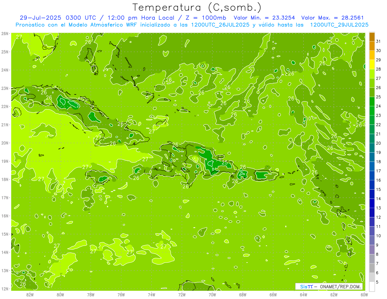This screenshot has width=387, height=299.
Task: Click the colorbar swatch between 24 and 25
Action: [372, 102]
